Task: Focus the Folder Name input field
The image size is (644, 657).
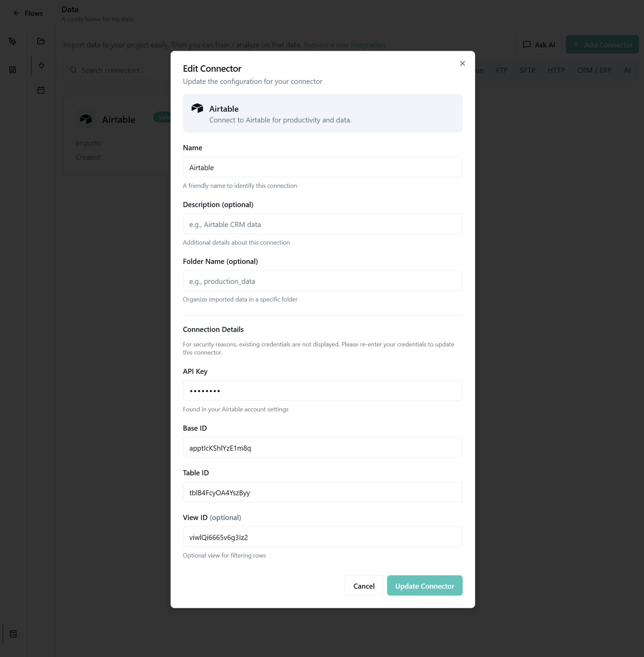Action: (322, 281)
